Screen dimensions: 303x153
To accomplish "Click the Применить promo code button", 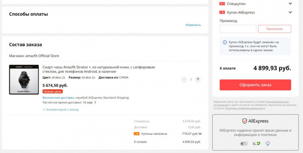I will [x=274, y=29].
